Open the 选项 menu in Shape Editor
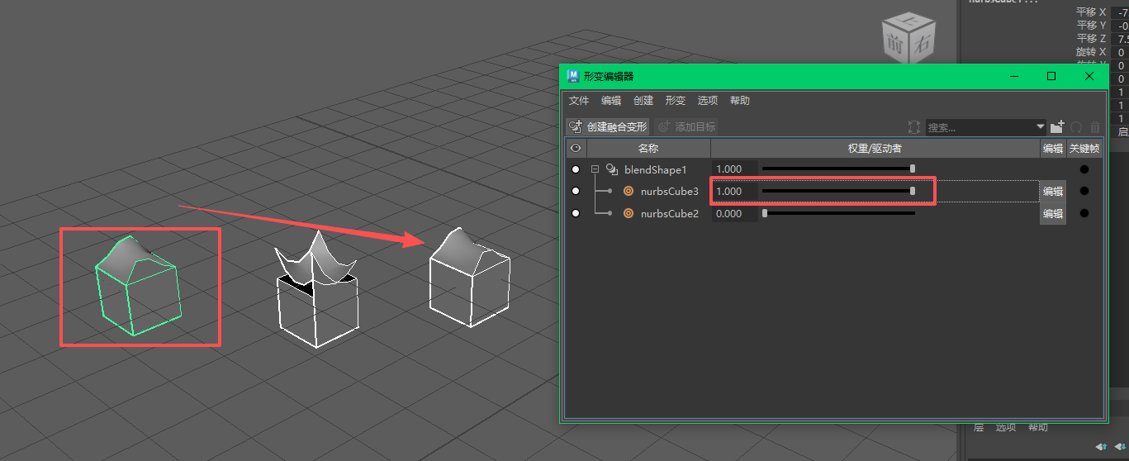The image size is (1129, 461). coord(708,101)
